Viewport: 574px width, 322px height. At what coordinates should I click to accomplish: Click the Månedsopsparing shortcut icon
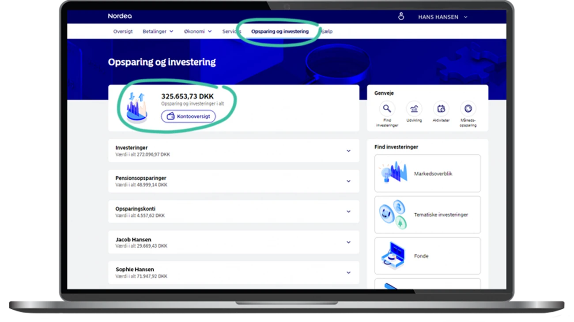click(468, 108)
